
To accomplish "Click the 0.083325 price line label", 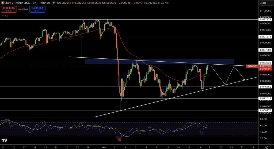I will (265, 63).
